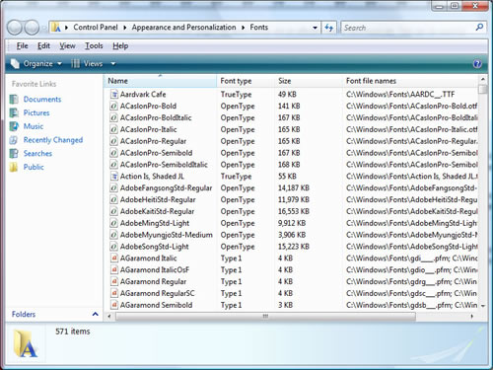Sort by the Font type column header

246,81
